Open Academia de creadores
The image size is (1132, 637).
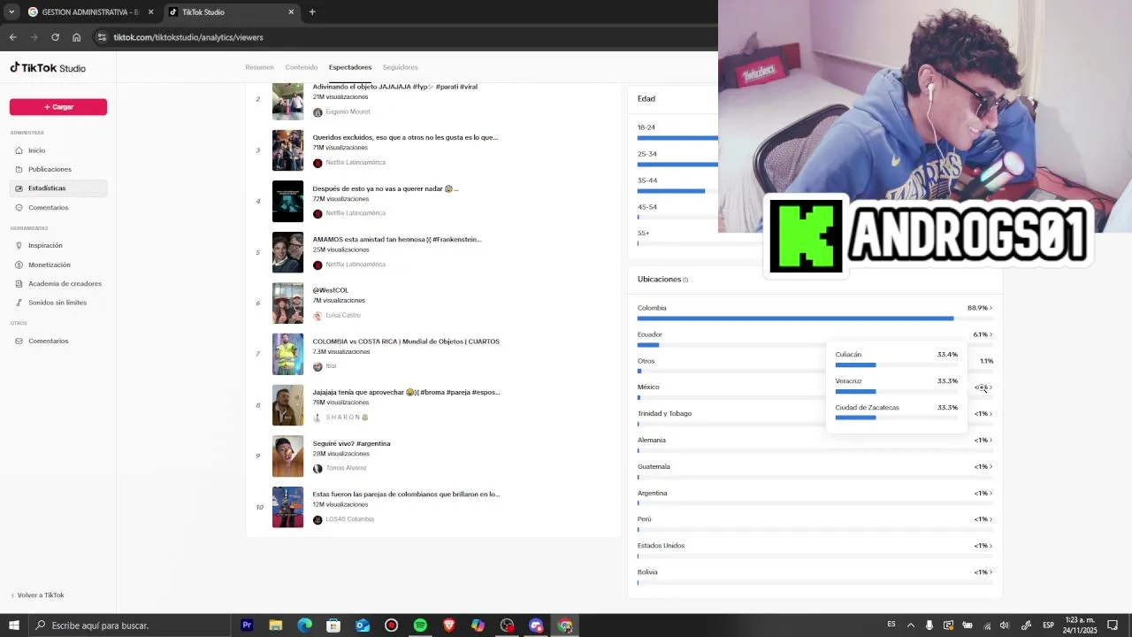point(57,284)
